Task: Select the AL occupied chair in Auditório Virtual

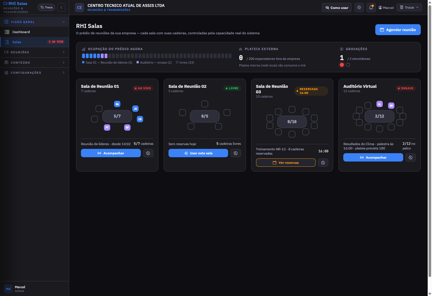Action: coord(380,104)
